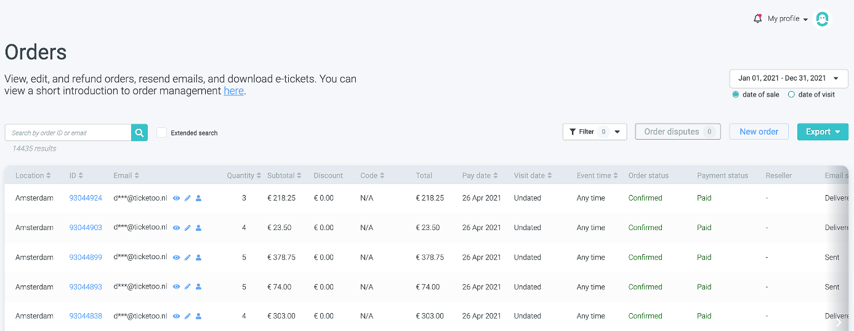854x331 pixels.
Task: Open the notification bell
Action: coord(757,18)
